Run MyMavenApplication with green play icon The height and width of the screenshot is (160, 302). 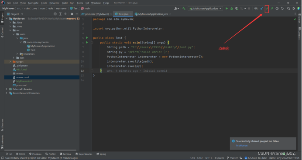tap(226, 8)
